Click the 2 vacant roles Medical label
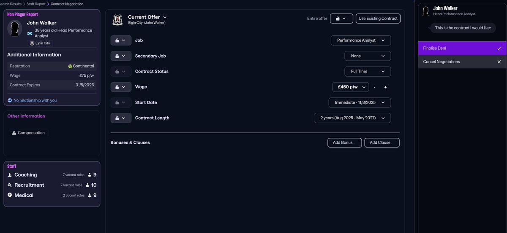 [x=74, y=196]
